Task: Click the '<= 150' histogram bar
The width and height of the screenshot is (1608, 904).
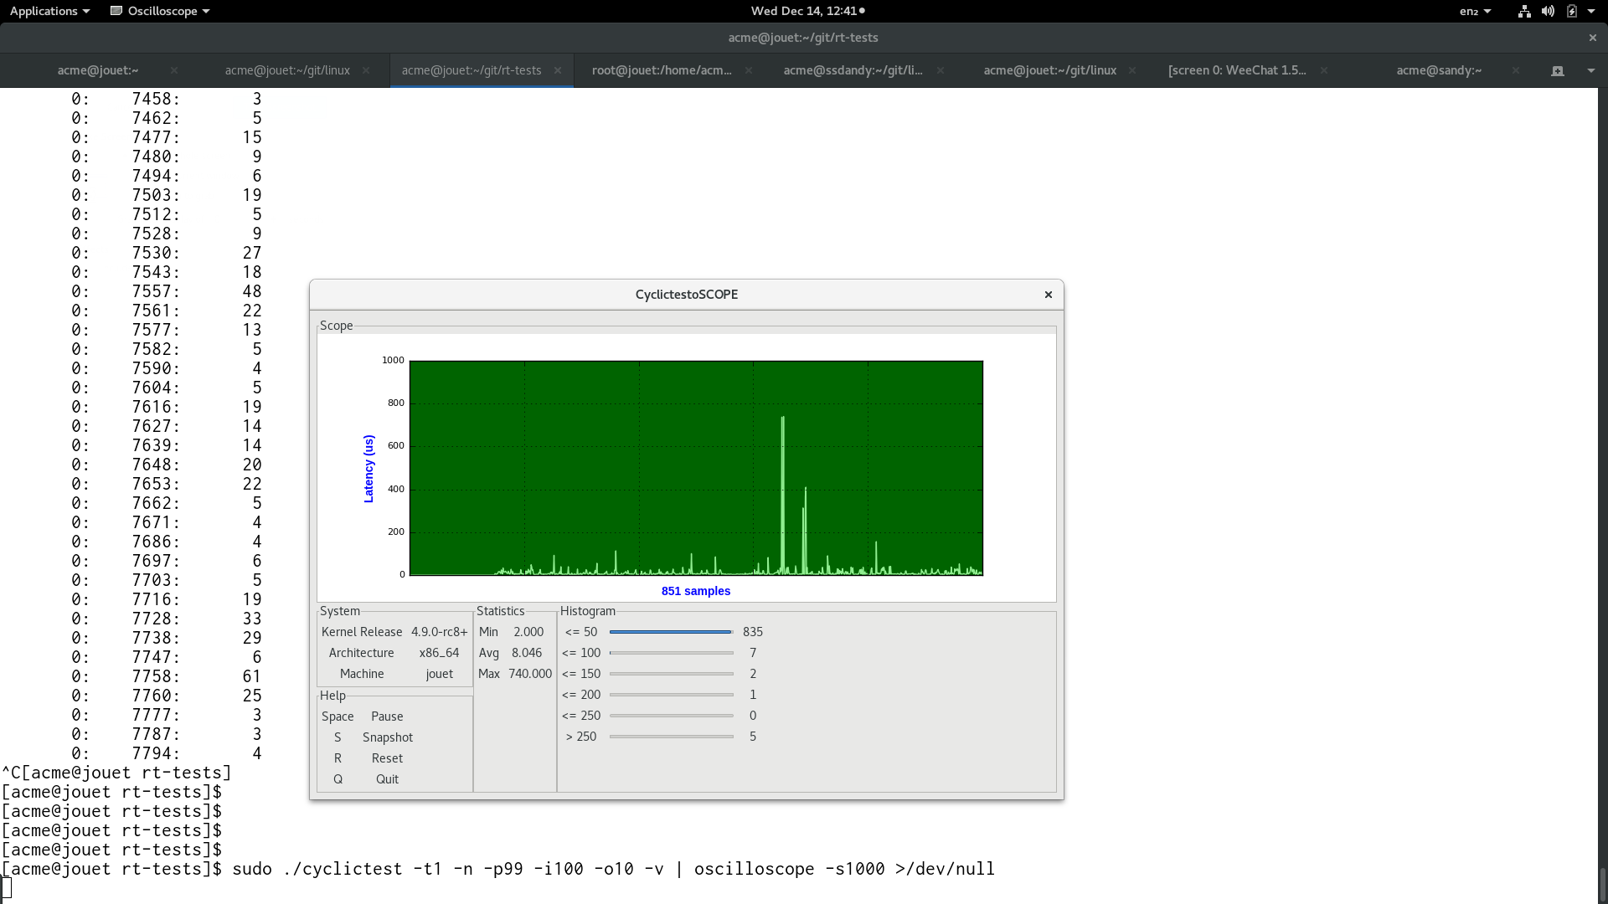Action: [x=672, y=674]
